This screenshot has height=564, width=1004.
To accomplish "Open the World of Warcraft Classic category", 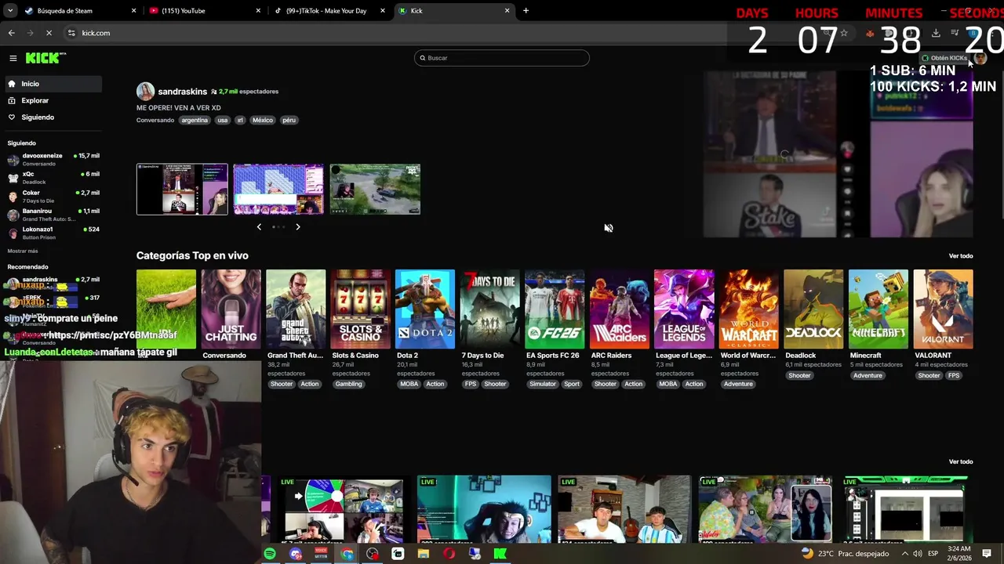I will (x=749, y=309).
